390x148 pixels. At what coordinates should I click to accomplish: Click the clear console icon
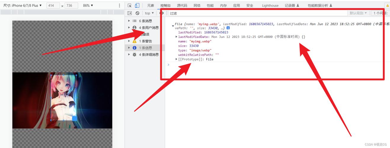click(138, 13)
